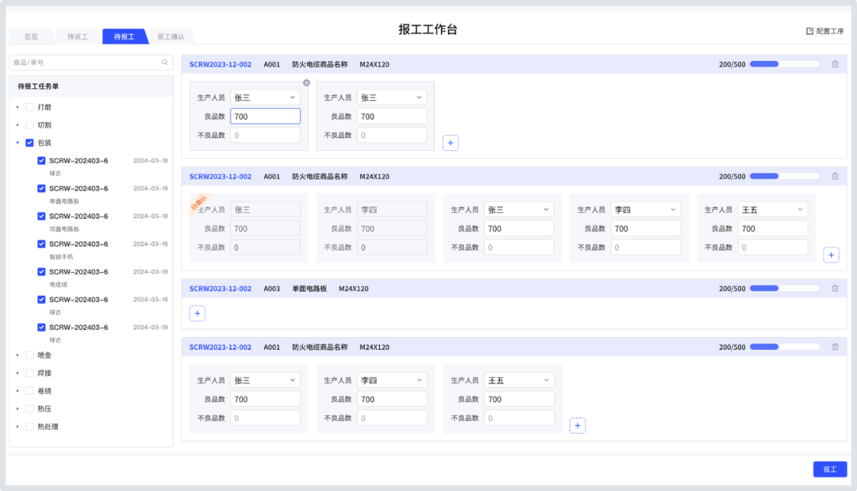Viewport: 857px width, 491px height.
Task: Open the 生产人员 dropdown showing 张三 in first card
Action: coord(265,97)
